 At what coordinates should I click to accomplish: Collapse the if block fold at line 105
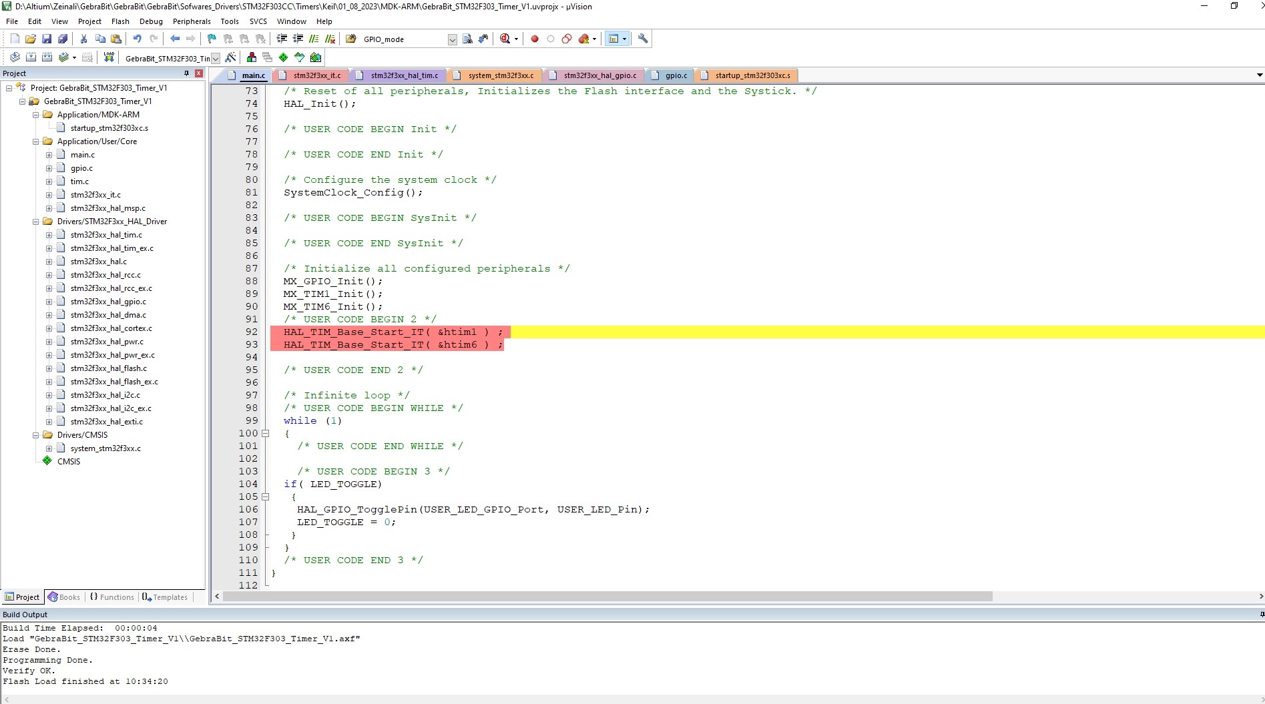(266, 497)
